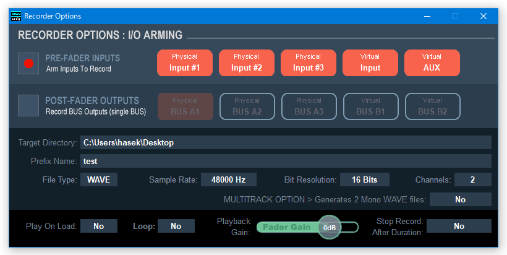Click the 'PRE-FADER INPUTS' label
Screen dimensions: 507x255
click(82, 58)
